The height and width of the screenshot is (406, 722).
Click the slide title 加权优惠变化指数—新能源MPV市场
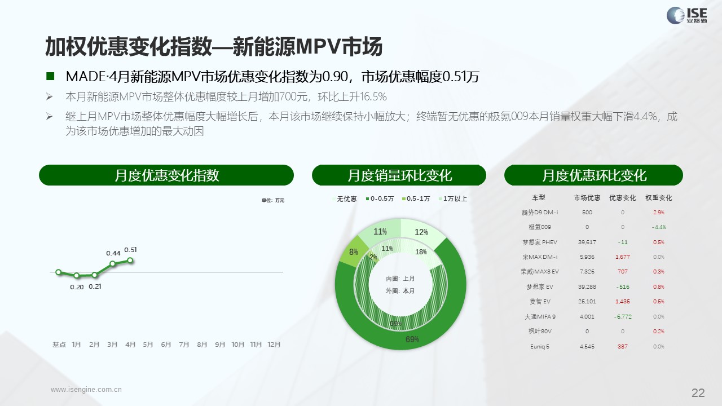[x=214, y=47]
